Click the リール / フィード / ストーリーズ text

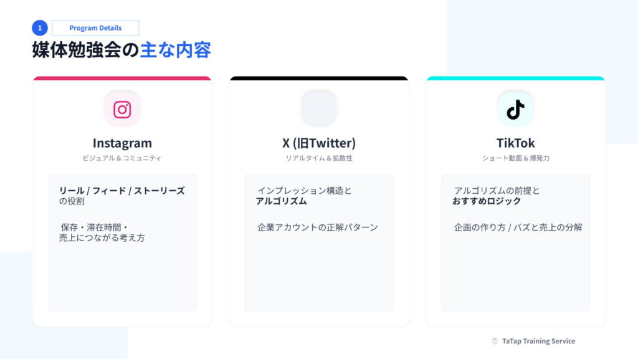click(122, 191)
